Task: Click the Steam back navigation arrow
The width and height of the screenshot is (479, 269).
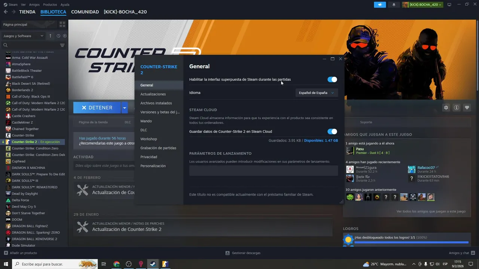Action: coord(6,12)
